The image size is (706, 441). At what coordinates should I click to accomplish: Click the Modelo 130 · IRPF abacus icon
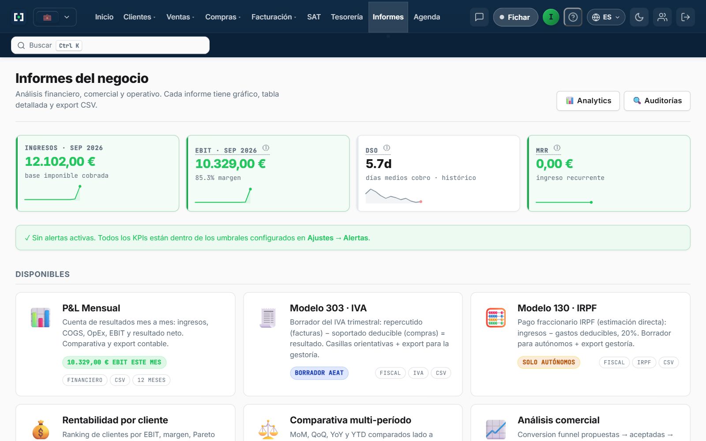pyautogui.click(x=496, y=318)
